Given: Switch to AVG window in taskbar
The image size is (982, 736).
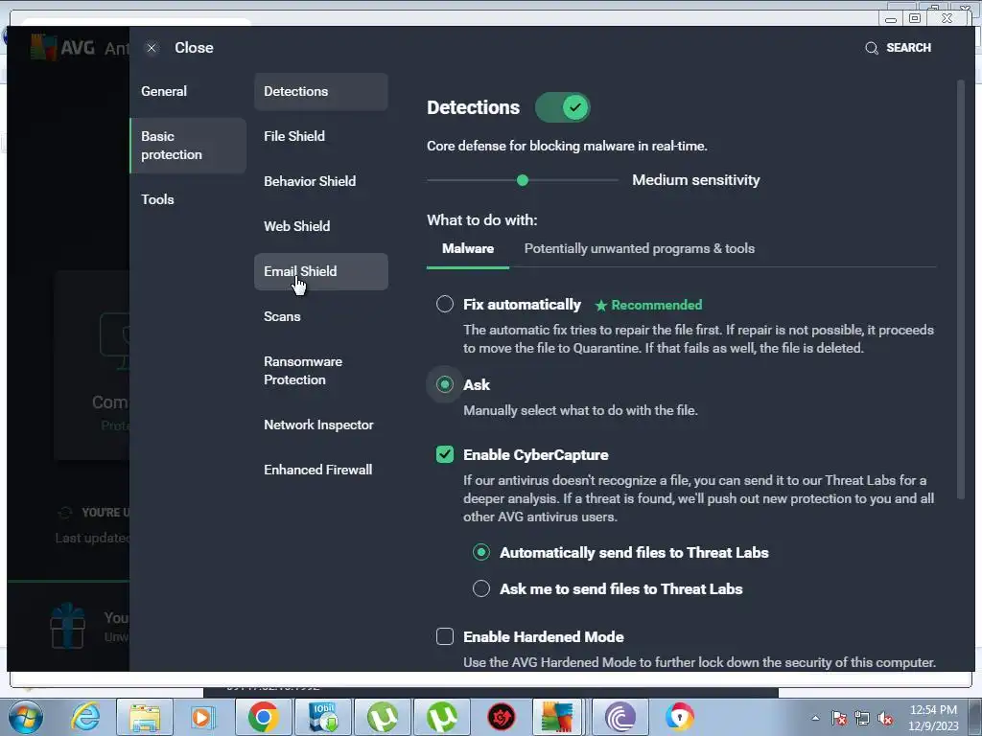Looking at the screenshot, I should pyautogui.click(x=558, y=717).
